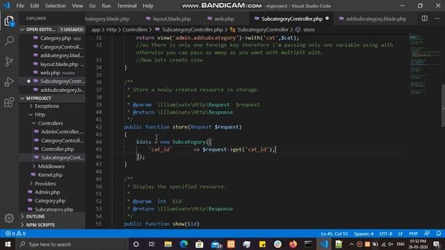Viewport: 445px width, 250px height.
Task: Open Admin.php in explorer tree
Action: point(47,192)
